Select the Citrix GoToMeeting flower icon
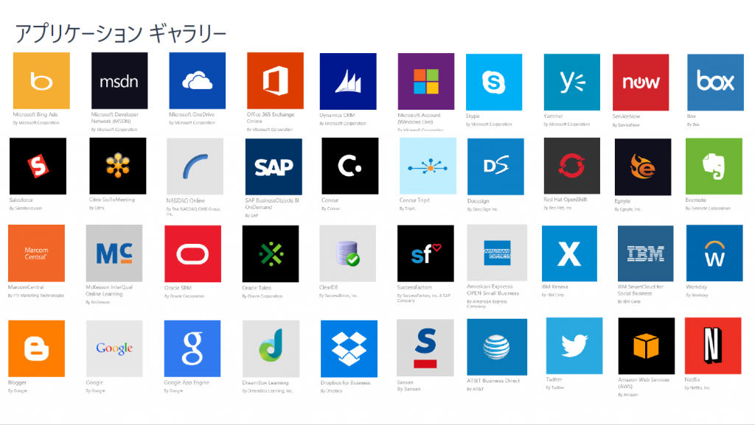 [118, 166]
